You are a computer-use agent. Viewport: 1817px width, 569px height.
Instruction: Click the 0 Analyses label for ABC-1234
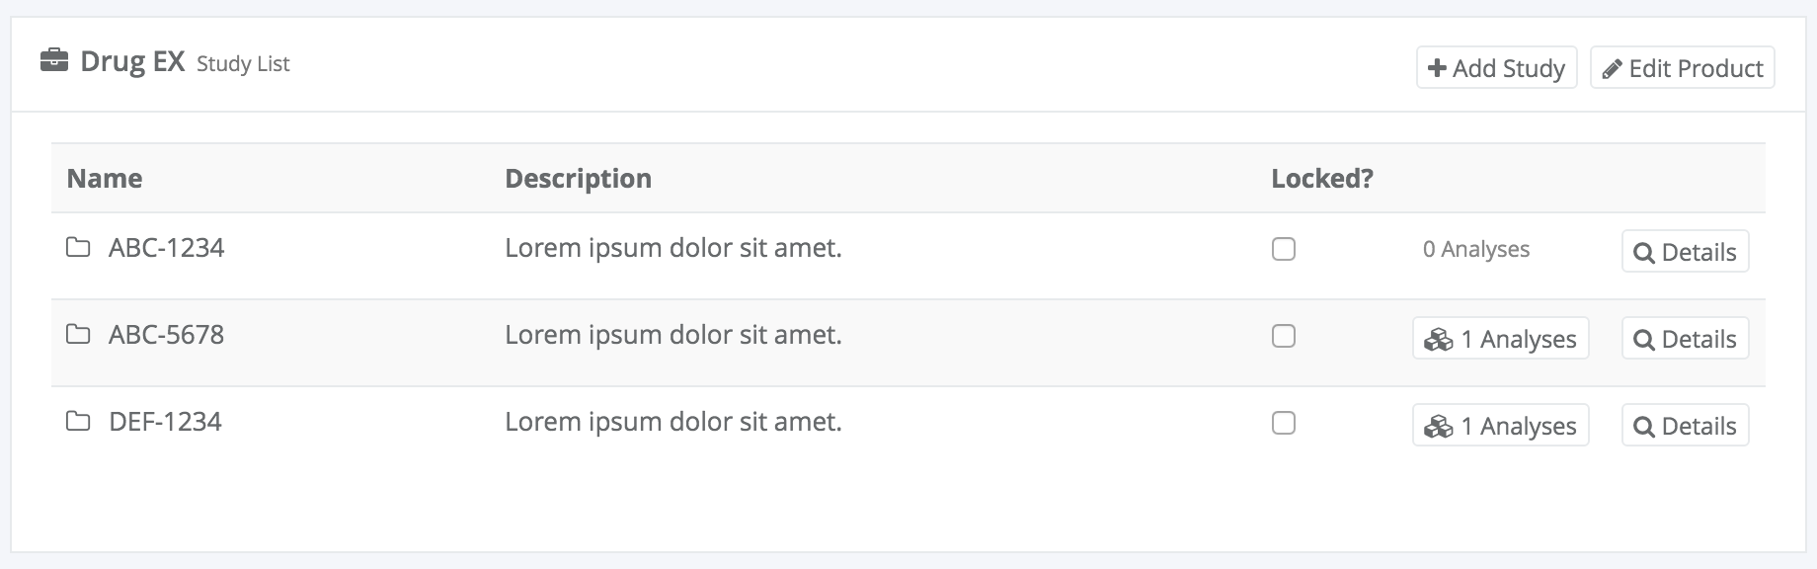[1476, 249]
